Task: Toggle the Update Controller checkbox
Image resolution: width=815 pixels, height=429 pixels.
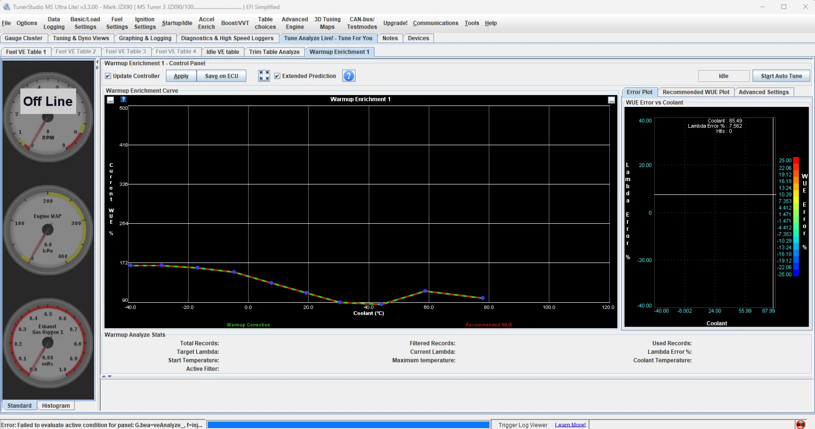Action: [x=108, y=76]
